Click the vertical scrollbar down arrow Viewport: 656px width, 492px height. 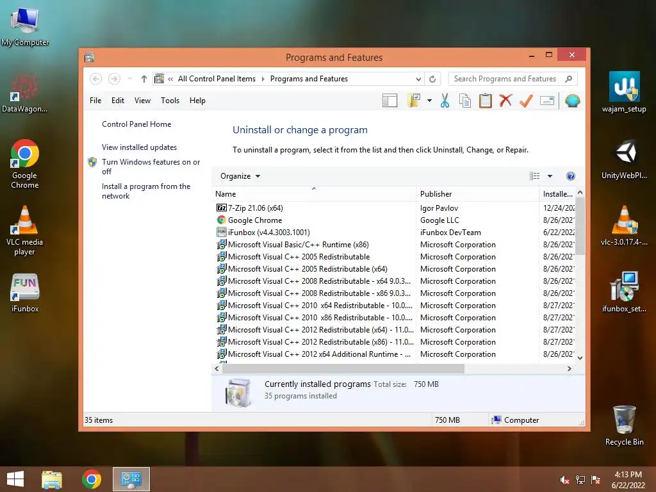tap(580, 358)
